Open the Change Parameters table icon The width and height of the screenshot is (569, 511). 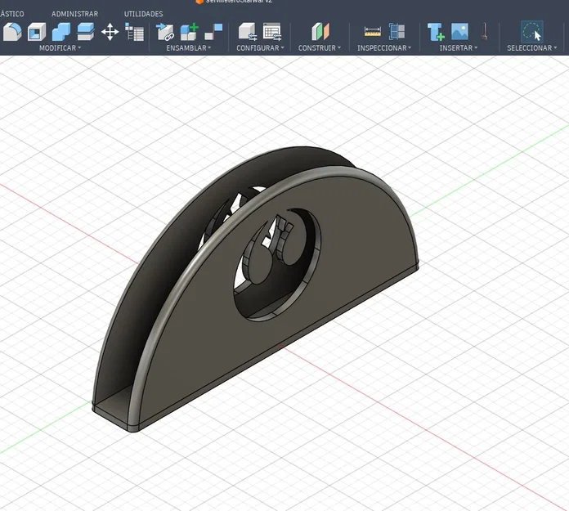coord(134,32)
